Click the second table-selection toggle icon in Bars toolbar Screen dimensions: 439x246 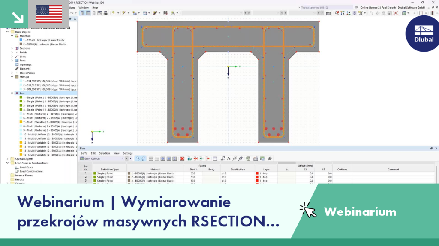click(x=143, y=158)
